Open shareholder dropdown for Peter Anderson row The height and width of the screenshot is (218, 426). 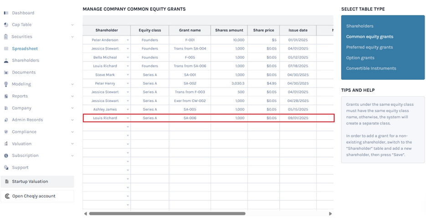tap(128, 40)
